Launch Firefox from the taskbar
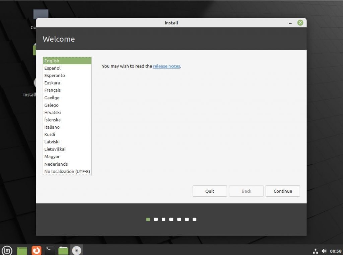Viewport: 343px width, 255px height. point(36,250)
